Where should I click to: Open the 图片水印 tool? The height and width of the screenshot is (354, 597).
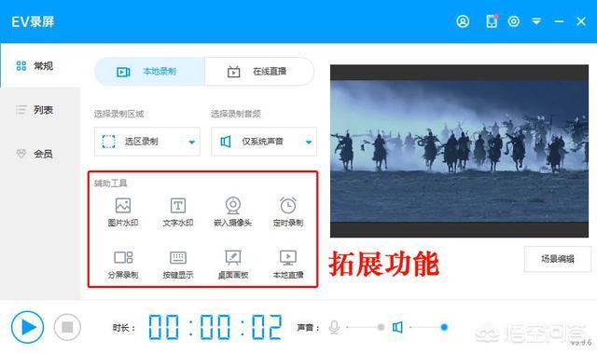(x=122, y=212)
